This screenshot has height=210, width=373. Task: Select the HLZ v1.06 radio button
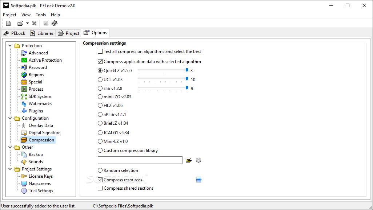tap(100, 106)
